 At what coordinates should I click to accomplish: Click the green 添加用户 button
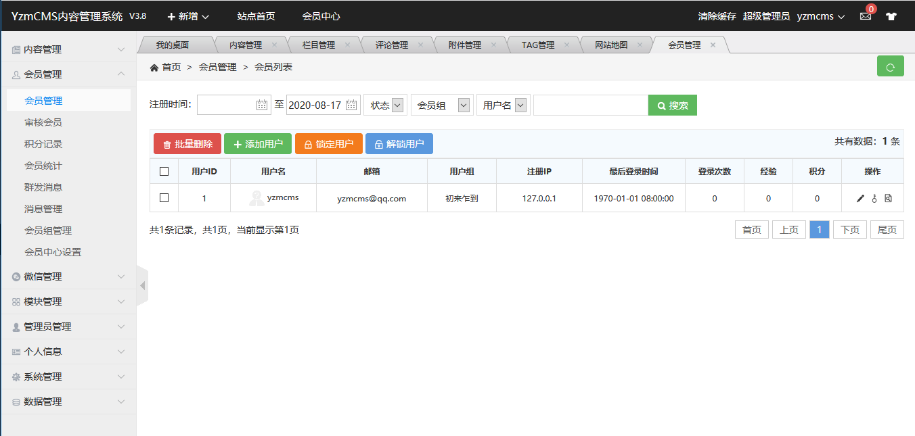click(x=258, y=144)
